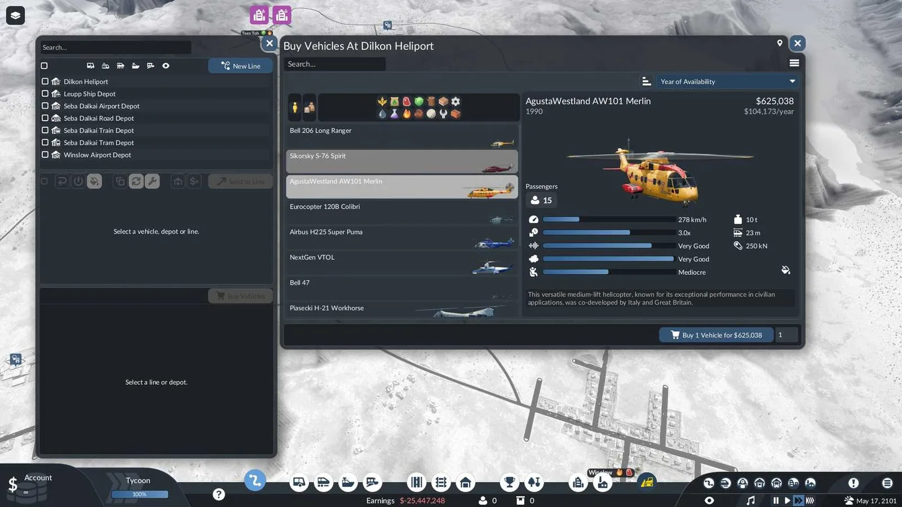Image resolution: width=902 pixels, height=507 pixels.
Task: Open the Year of Availability dropdown
Action: tap(727, 82)
